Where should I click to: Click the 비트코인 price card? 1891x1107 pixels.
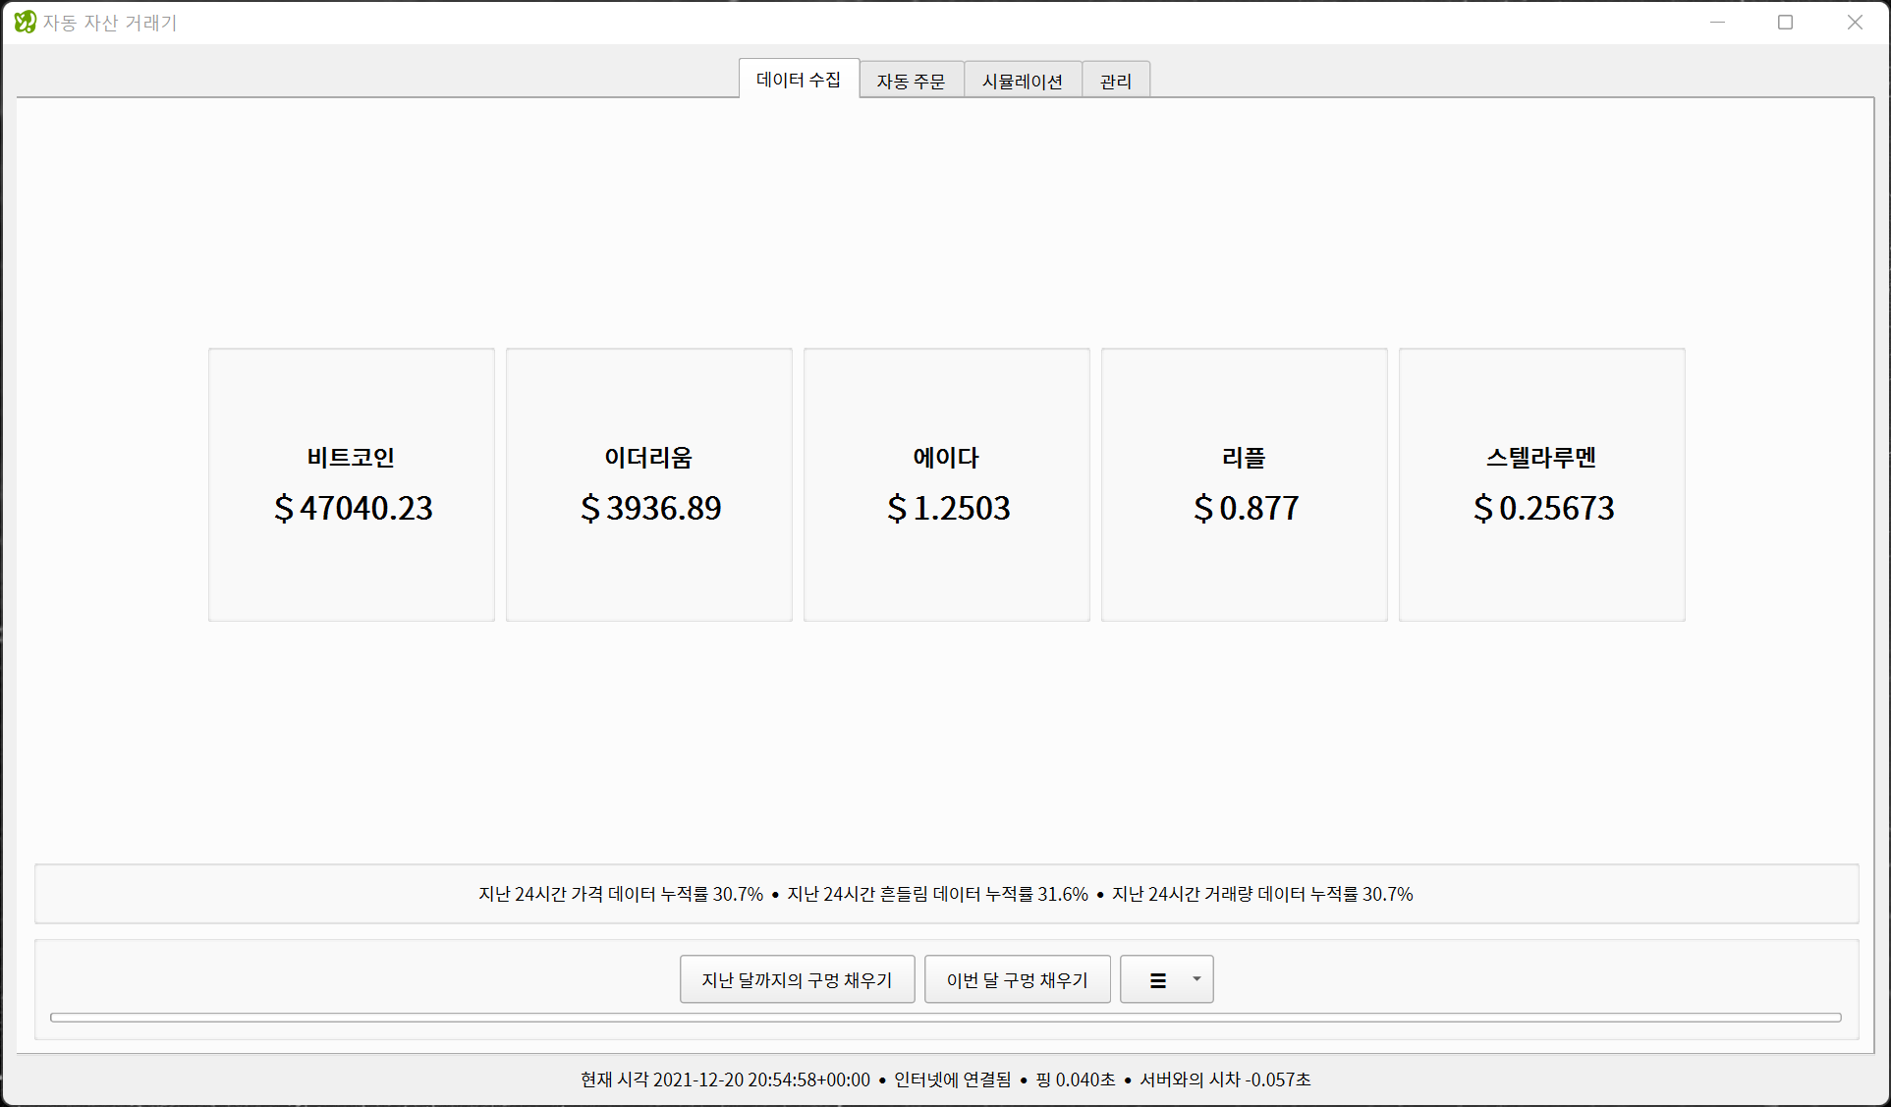tap(351, 484)
